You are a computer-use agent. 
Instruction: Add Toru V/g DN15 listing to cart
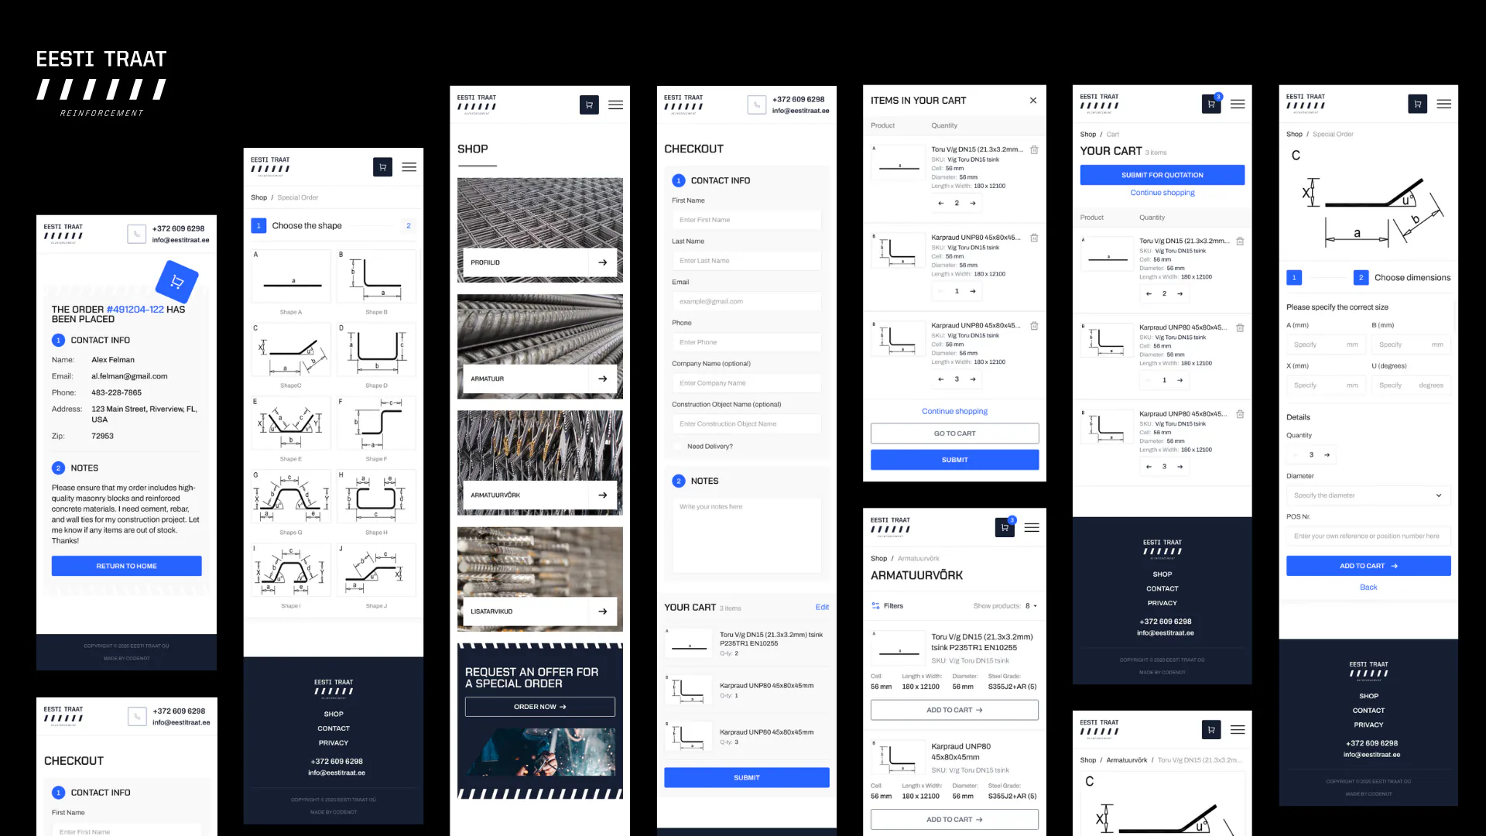point(955,710)
